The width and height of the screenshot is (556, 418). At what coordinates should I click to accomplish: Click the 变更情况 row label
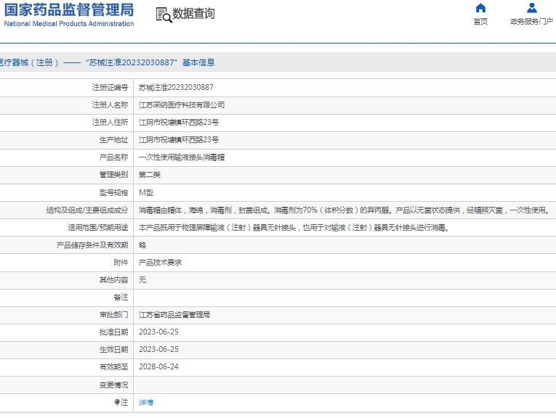(113, 385)
